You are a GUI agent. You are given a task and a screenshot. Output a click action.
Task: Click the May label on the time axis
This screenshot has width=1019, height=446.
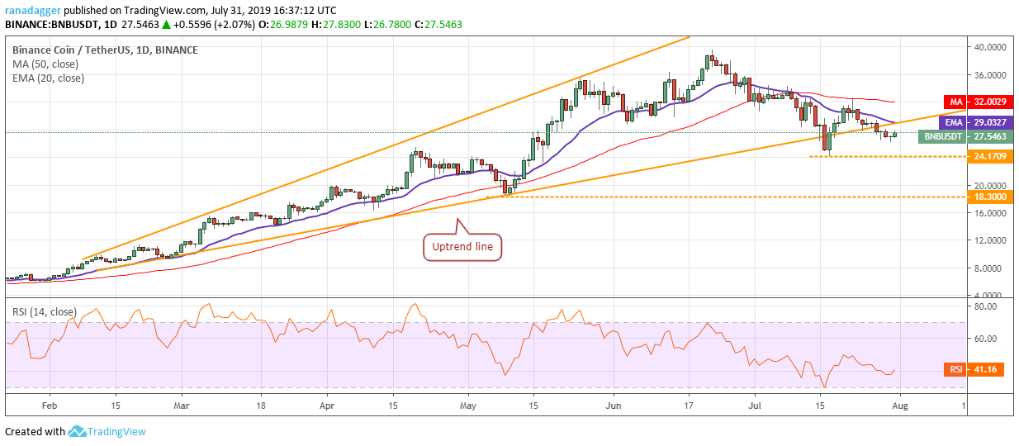pos(468,406)
